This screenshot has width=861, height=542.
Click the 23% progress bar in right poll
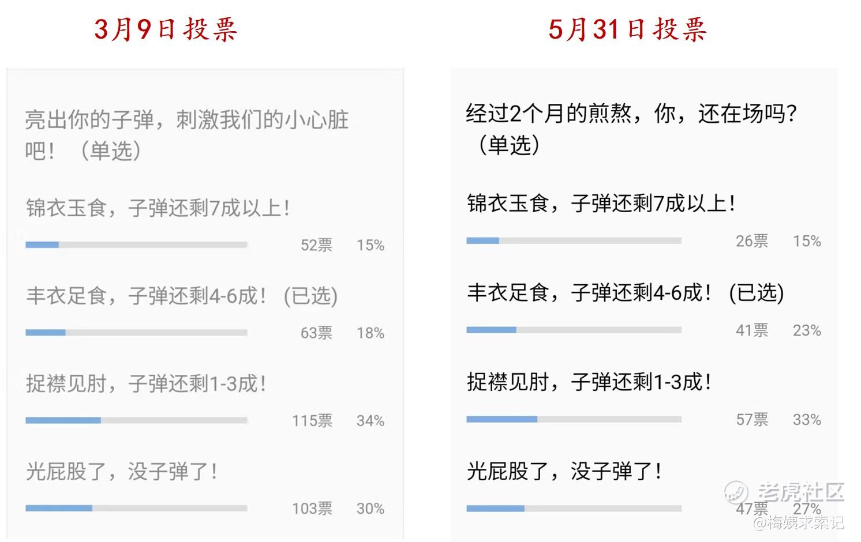tap(574, 330)
